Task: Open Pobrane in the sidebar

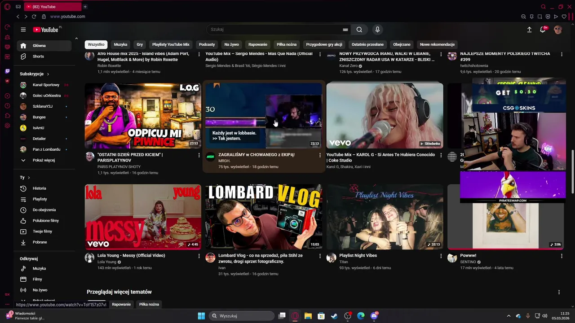Action: point(44,242)
